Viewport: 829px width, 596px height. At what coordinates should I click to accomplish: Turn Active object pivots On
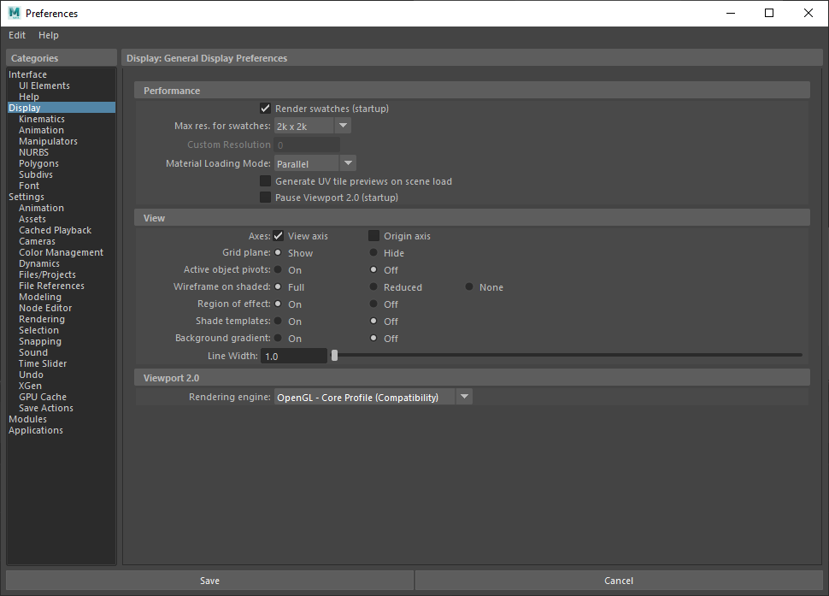pos(278,269)
